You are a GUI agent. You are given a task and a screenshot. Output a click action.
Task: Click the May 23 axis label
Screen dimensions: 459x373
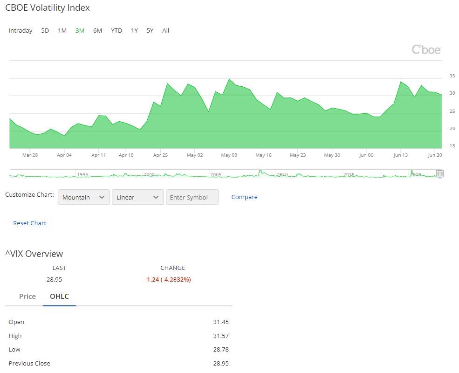pos(298,155)
